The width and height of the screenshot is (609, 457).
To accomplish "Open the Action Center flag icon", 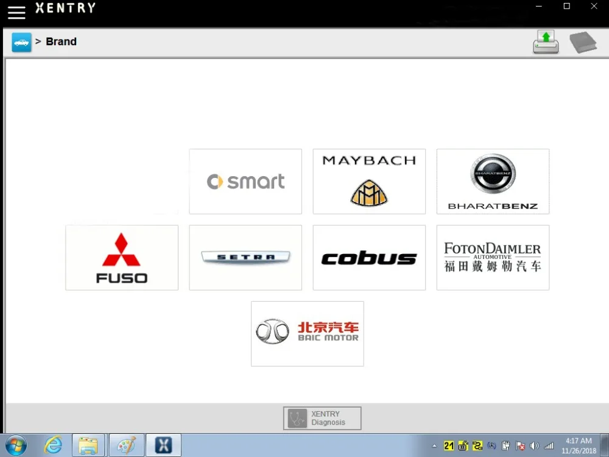I will (x=521, y=446).
